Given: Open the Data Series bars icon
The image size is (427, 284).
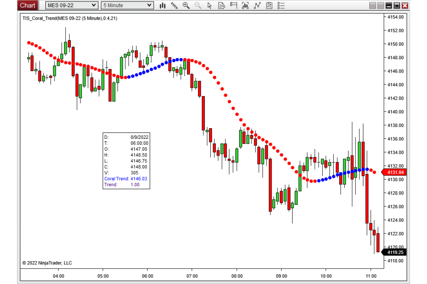Looking at the screenshot, I should click(x=245, y=6).
